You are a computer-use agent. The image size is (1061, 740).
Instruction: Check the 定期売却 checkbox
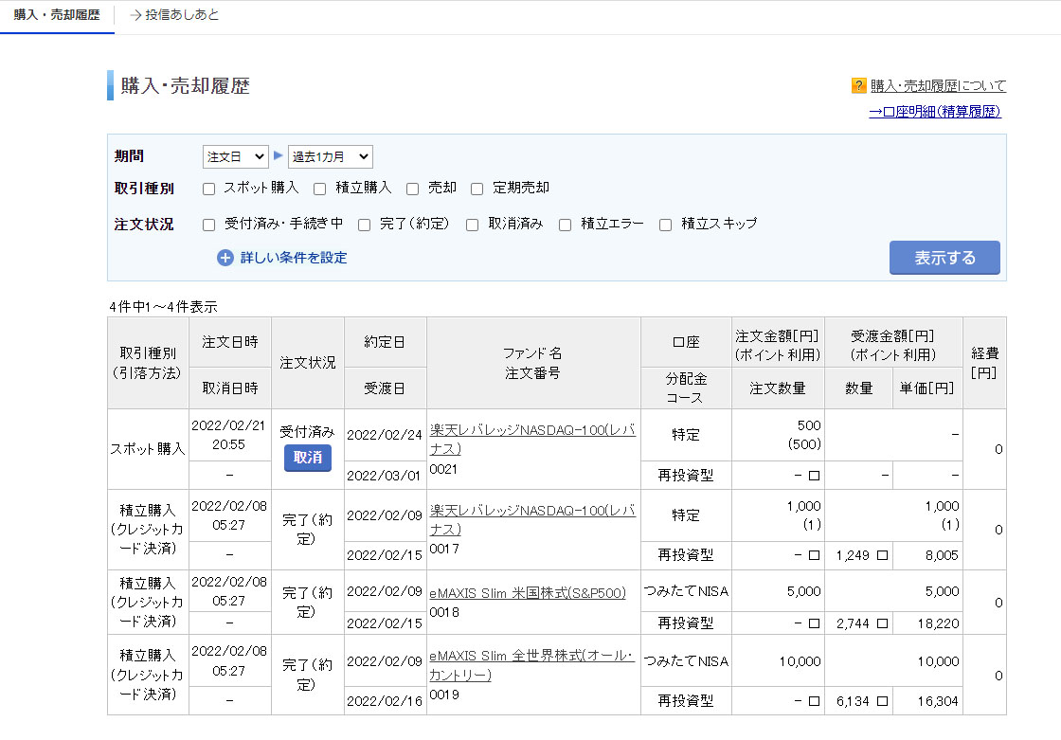477,189
